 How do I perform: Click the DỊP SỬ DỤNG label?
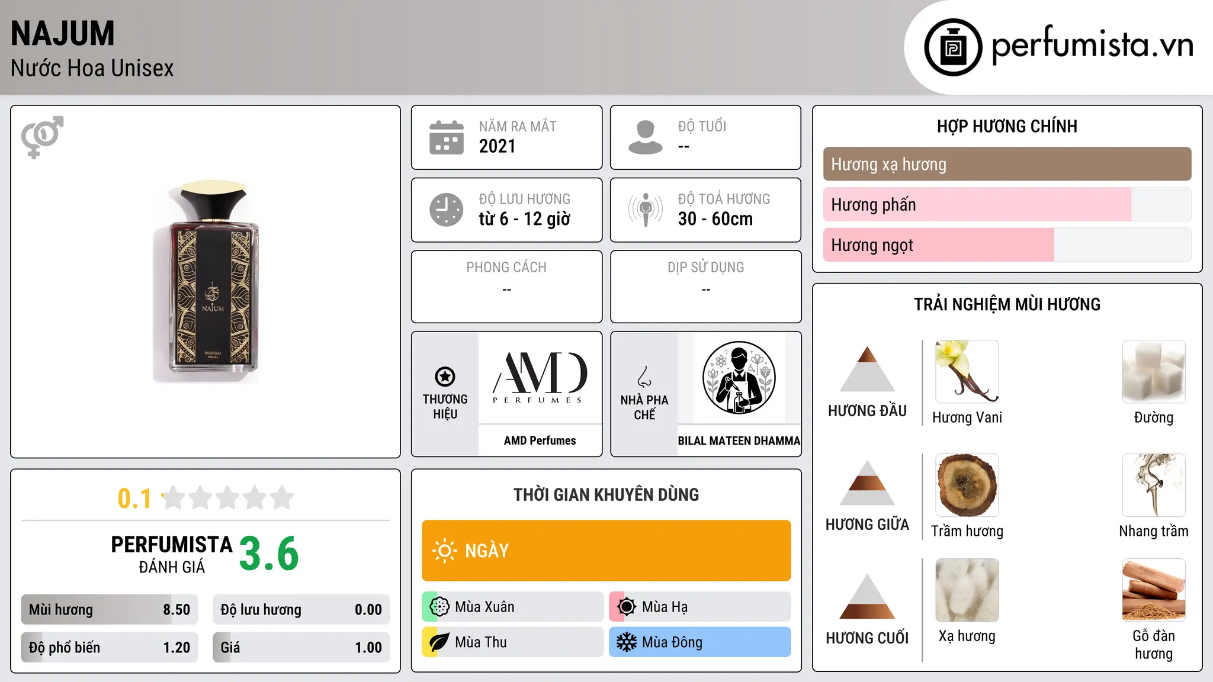(706, 268)
